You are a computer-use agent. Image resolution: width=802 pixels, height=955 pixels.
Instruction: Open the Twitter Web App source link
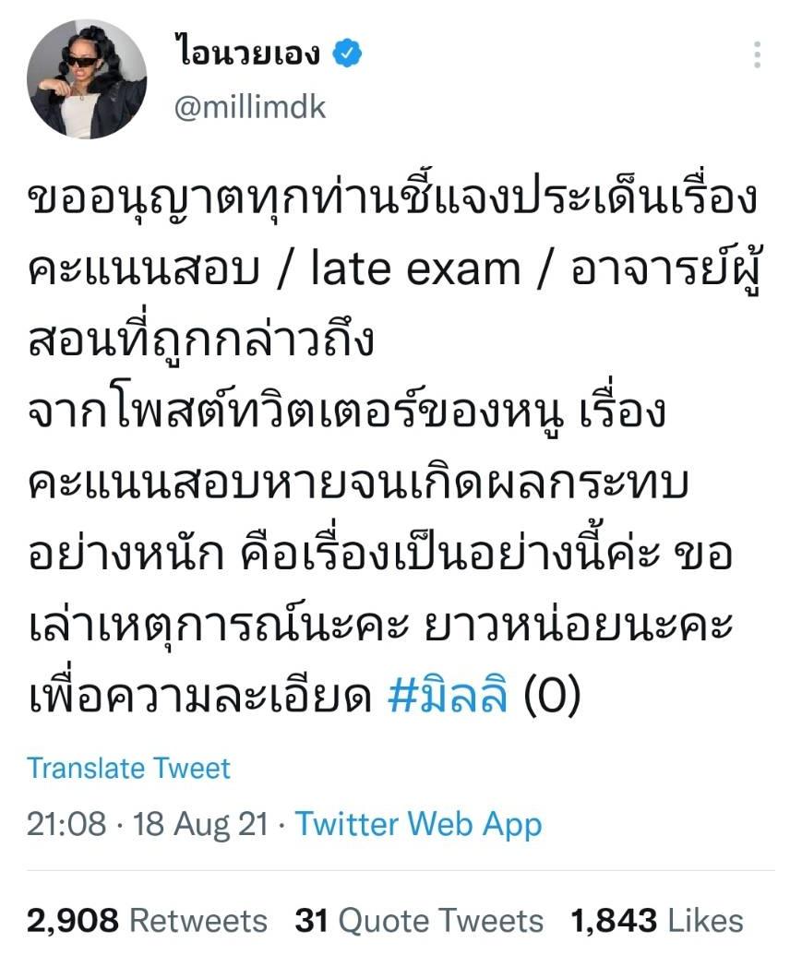pyautogui.click(x=418, y=825)
